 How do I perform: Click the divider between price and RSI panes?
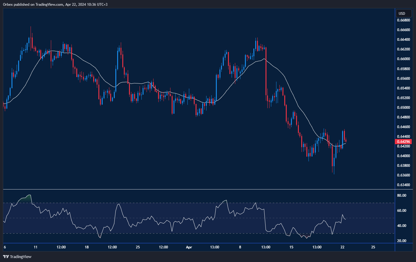pos(197,189)
